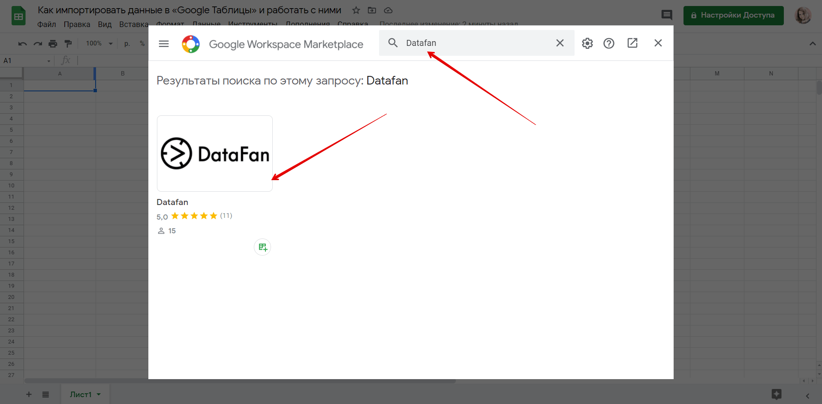822x404 pixels.
Task: Click the Datafan app title link
Action: click(x=172, y=202)
